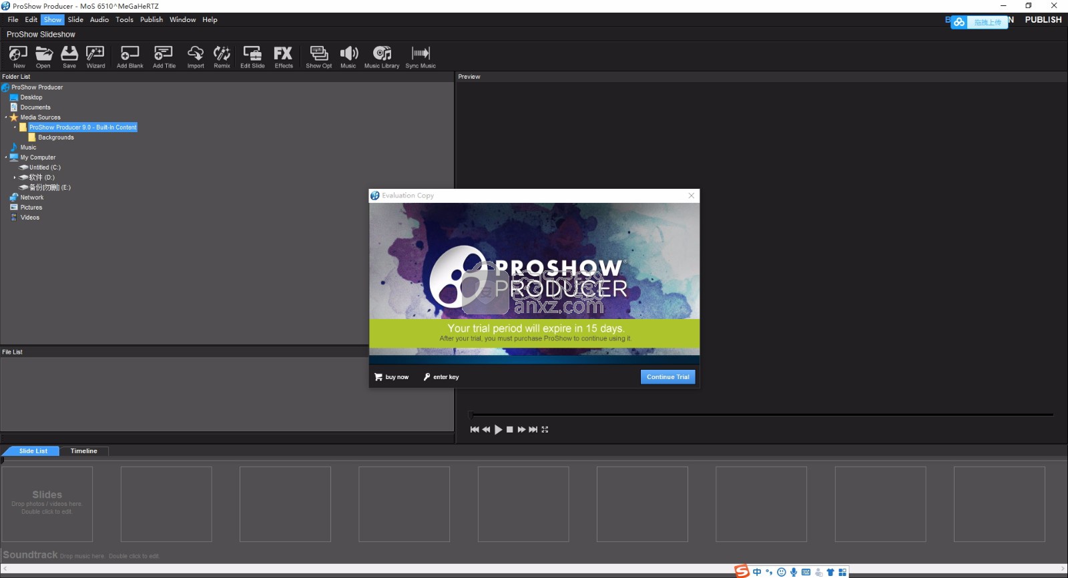Open the Music Library

[x=382, y=57]
